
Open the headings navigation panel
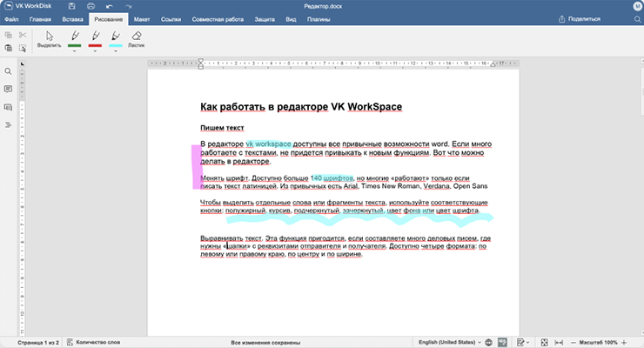8,124
